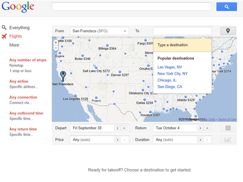This screenshot has width=243, height=182.
Task: Click the To destination input field
Action: pos(182,31)
